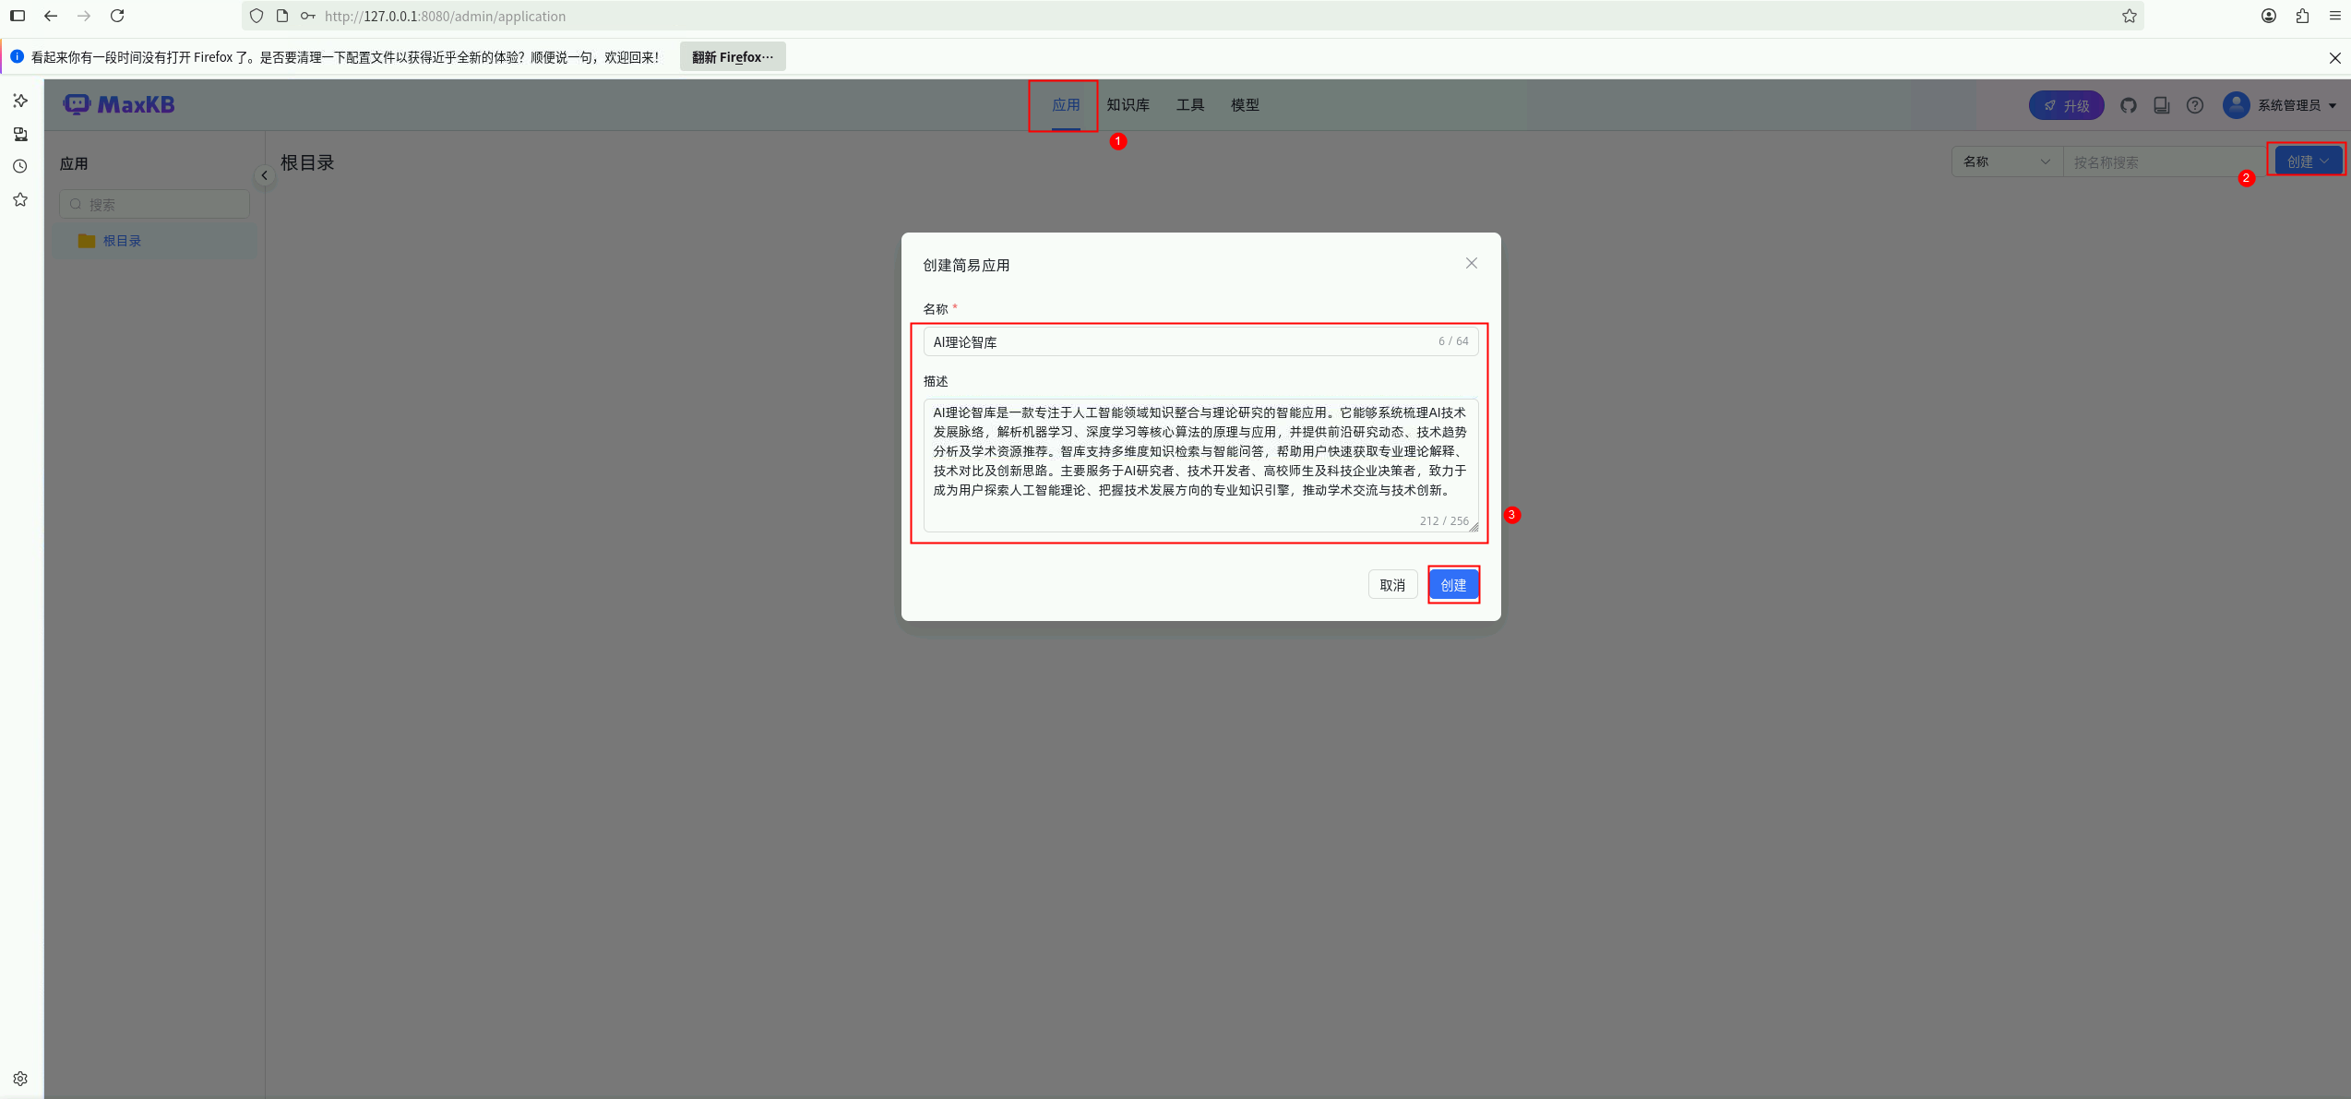
Task: Collapse the left application folder panel
Action: point(264,175)
